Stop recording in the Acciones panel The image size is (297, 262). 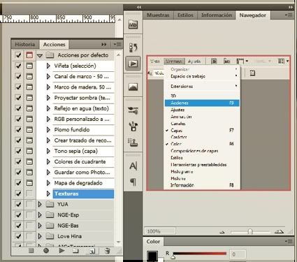pos(31,251)
